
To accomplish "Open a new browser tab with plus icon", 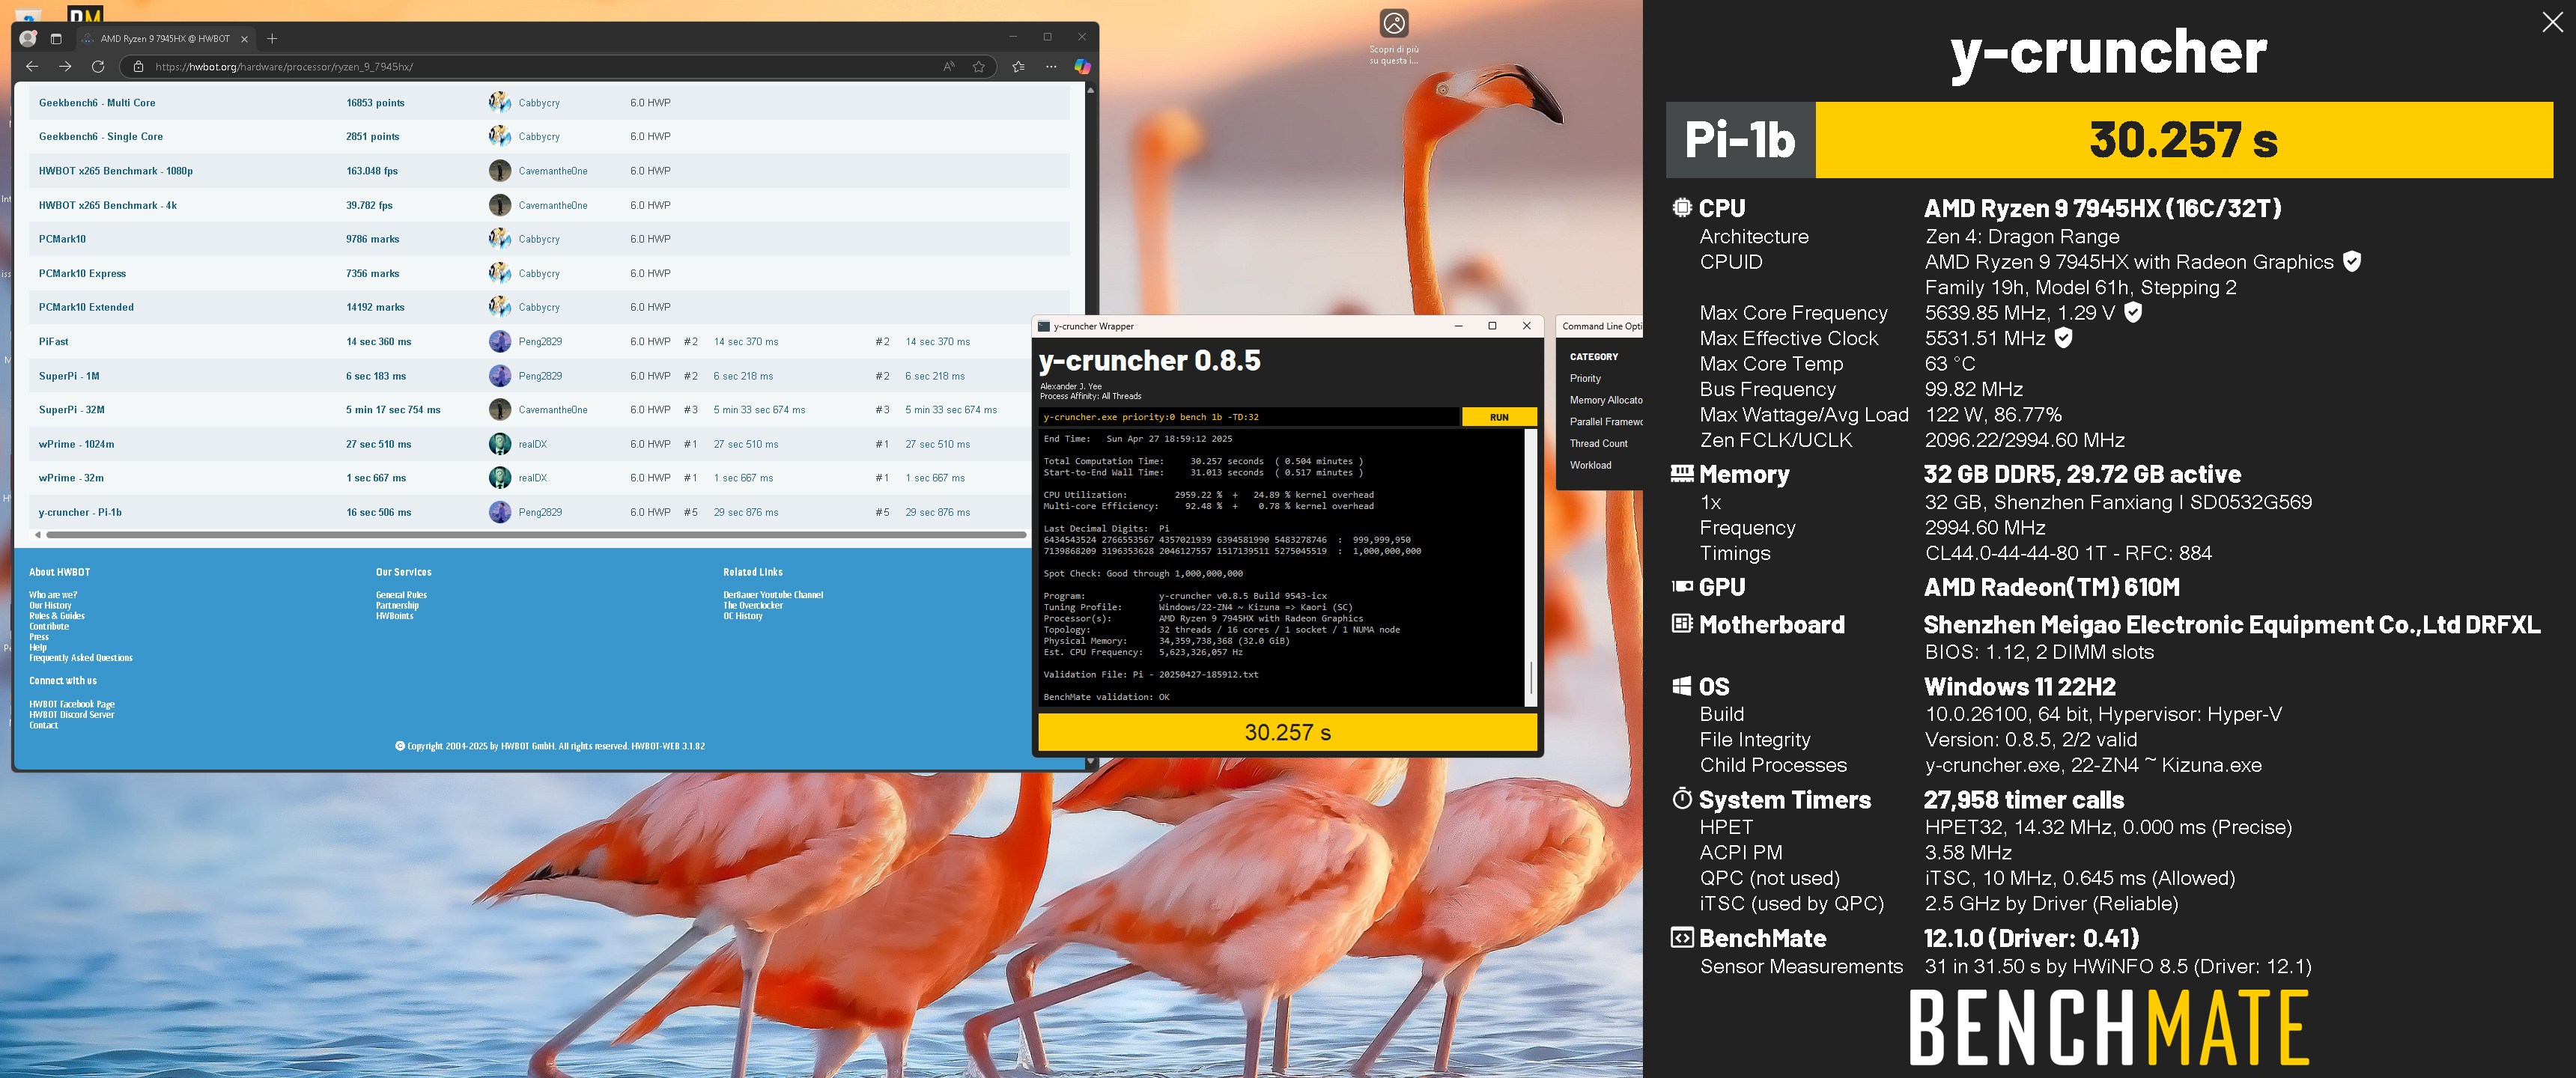I will (x=272, y=38).
